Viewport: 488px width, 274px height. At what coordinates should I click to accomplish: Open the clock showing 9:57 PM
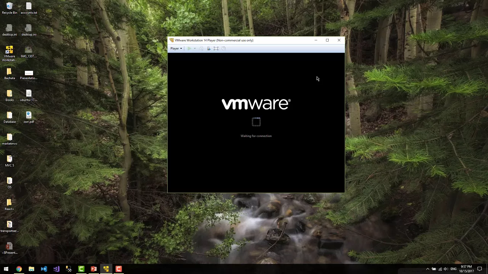coord(466,269)
